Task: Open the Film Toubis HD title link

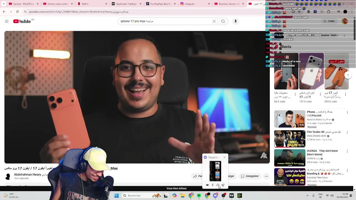Action: pos(324,132)
